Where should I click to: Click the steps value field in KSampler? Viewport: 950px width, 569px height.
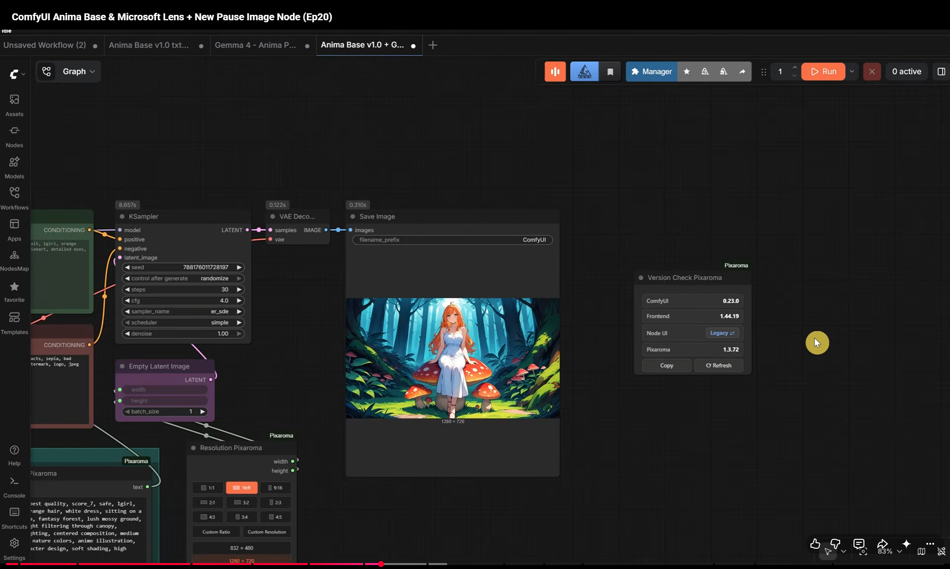point(183,290)
